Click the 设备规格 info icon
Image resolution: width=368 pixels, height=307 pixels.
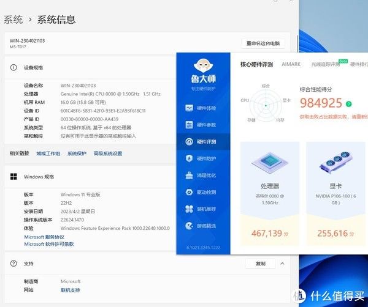[x=13, y=68]
